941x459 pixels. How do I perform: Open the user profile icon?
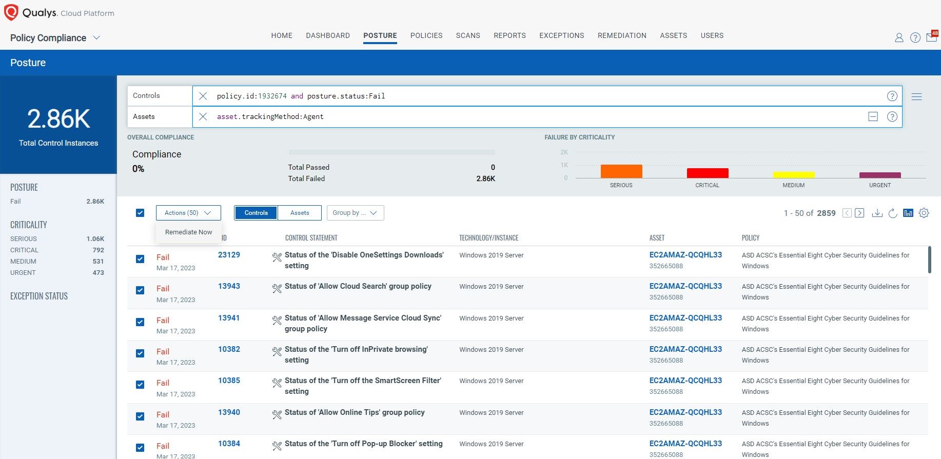tap(899, 37)
